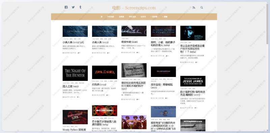Click the 家 (Home) menu item
This screenshot has width=270, height=133.
pyautogui.click(x=102, y=17)
